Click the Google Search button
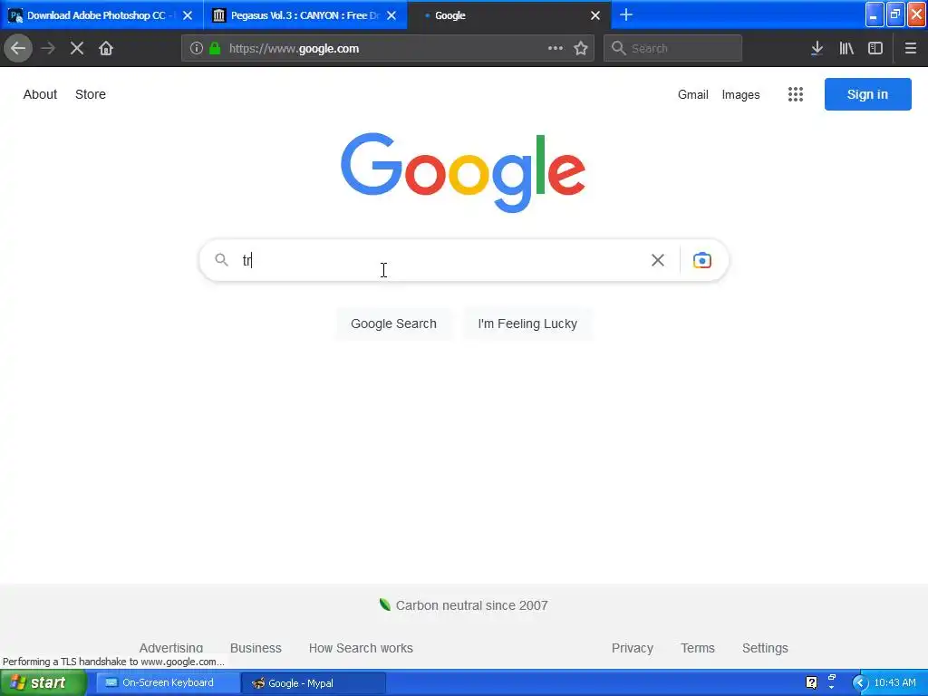Screen dimensions: 928x696 [x=393, y=324]
